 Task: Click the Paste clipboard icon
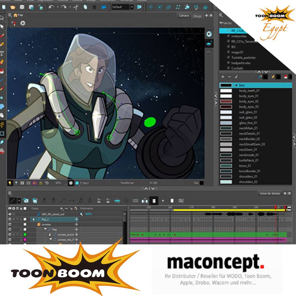pyautogui.click(x=94, y=7)
